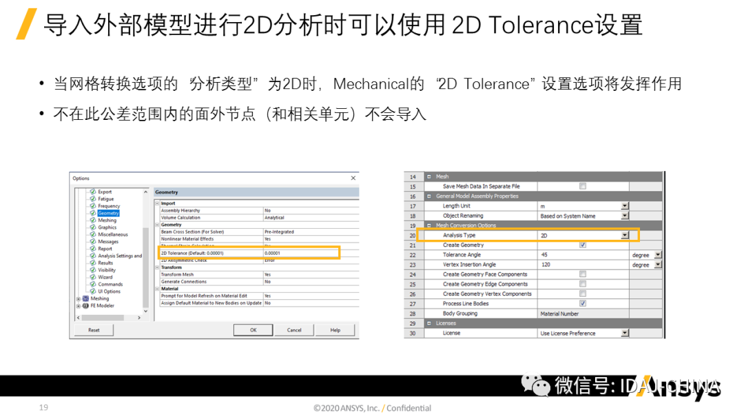
Task: Confirm with the OK button
Action: 254,330
